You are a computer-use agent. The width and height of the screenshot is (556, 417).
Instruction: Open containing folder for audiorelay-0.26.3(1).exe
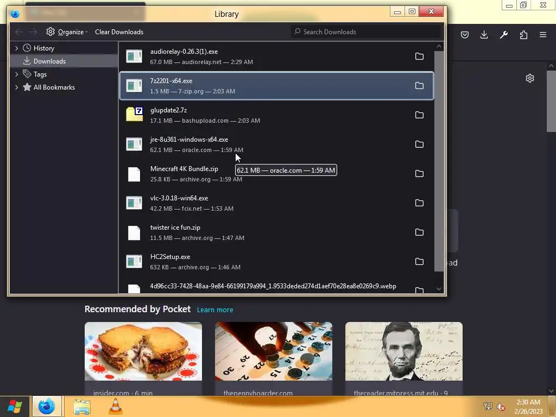(419, 56)
